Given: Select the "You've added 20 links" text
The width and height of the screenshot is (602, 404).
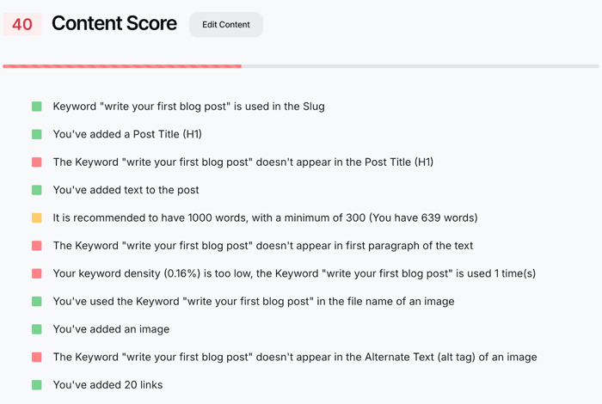Looking at the screenshot, I should (107, 385).
